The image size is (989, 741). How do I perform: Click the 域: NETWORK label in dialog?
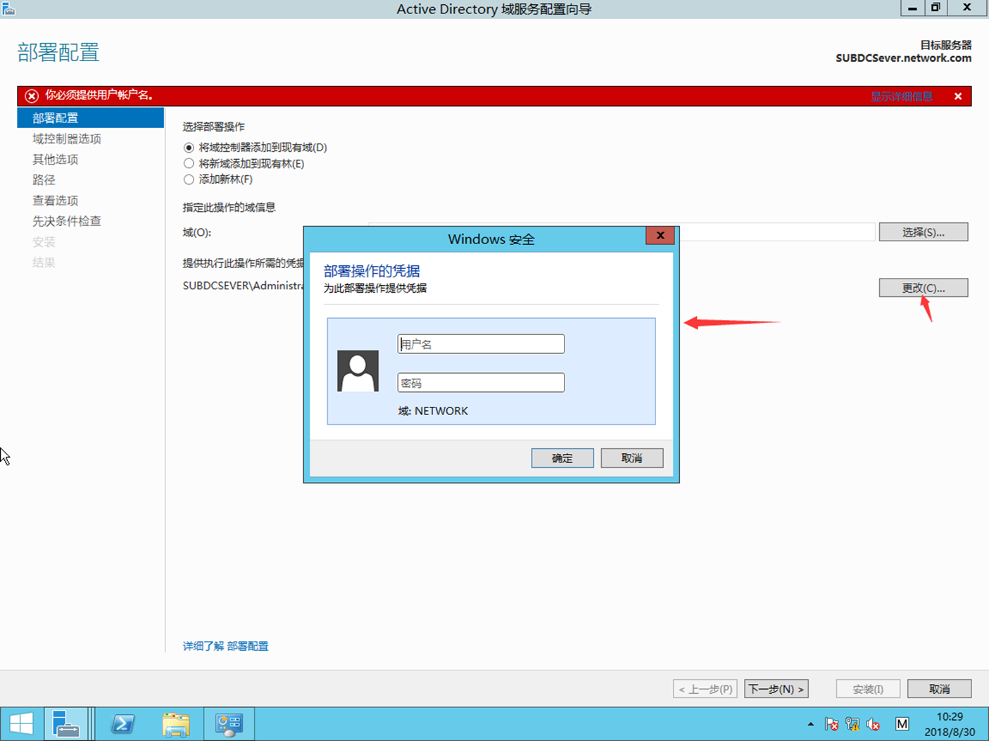[433, 411]
